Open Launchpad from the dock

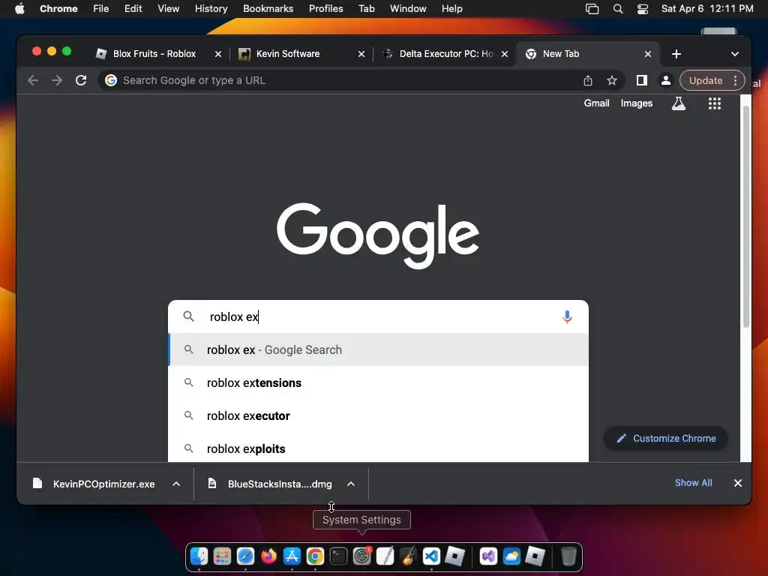222,556
